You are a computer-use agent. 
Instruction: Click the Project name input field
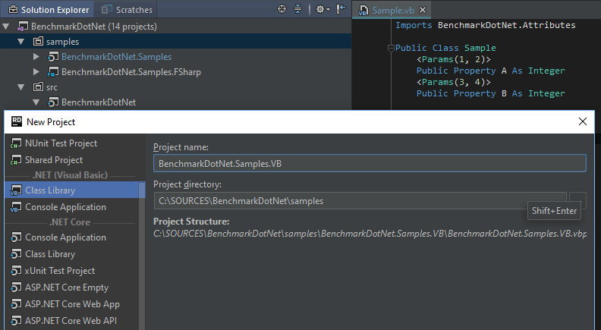(370, 164)
